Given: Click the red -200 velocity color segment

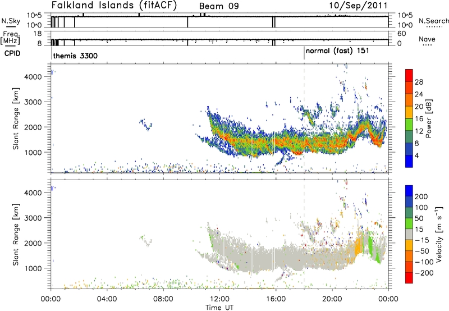Looking at the screenshot, I should tap(409, 278).
